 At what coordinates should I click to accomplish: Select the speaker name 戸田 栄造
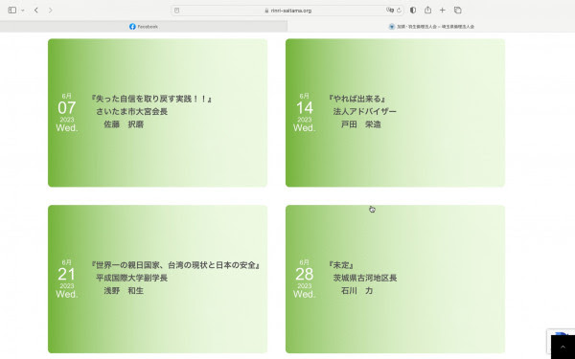361,124
